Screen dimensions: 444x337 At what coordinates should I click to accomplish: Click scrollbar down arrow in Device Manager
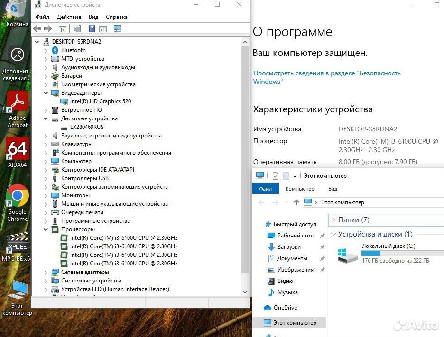245,292
